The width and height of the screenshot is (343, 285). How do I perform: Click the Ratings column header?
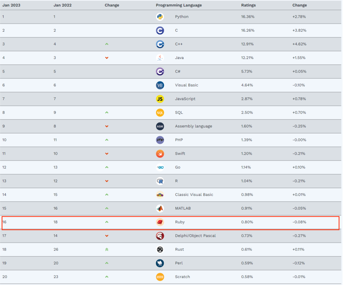[248, 5]
